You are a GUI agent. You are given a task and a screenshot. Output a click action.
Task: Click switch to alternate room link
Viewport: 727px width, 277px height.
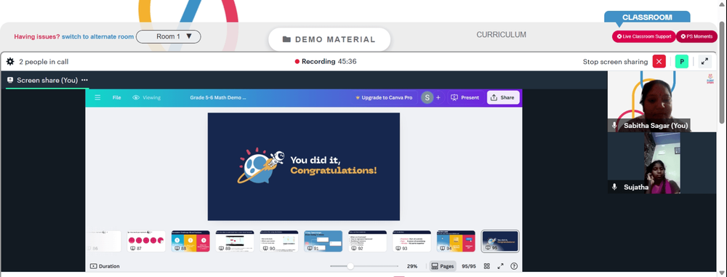[98, 36]
